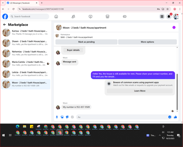Image resolution: width=183 pixels, height=147 pixels.
Task: Open the emoji picker in message box
Action: coord(170,117)
